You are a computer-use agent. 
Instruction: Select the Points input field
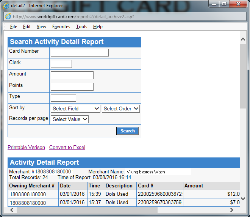click(x=72, y=86)
